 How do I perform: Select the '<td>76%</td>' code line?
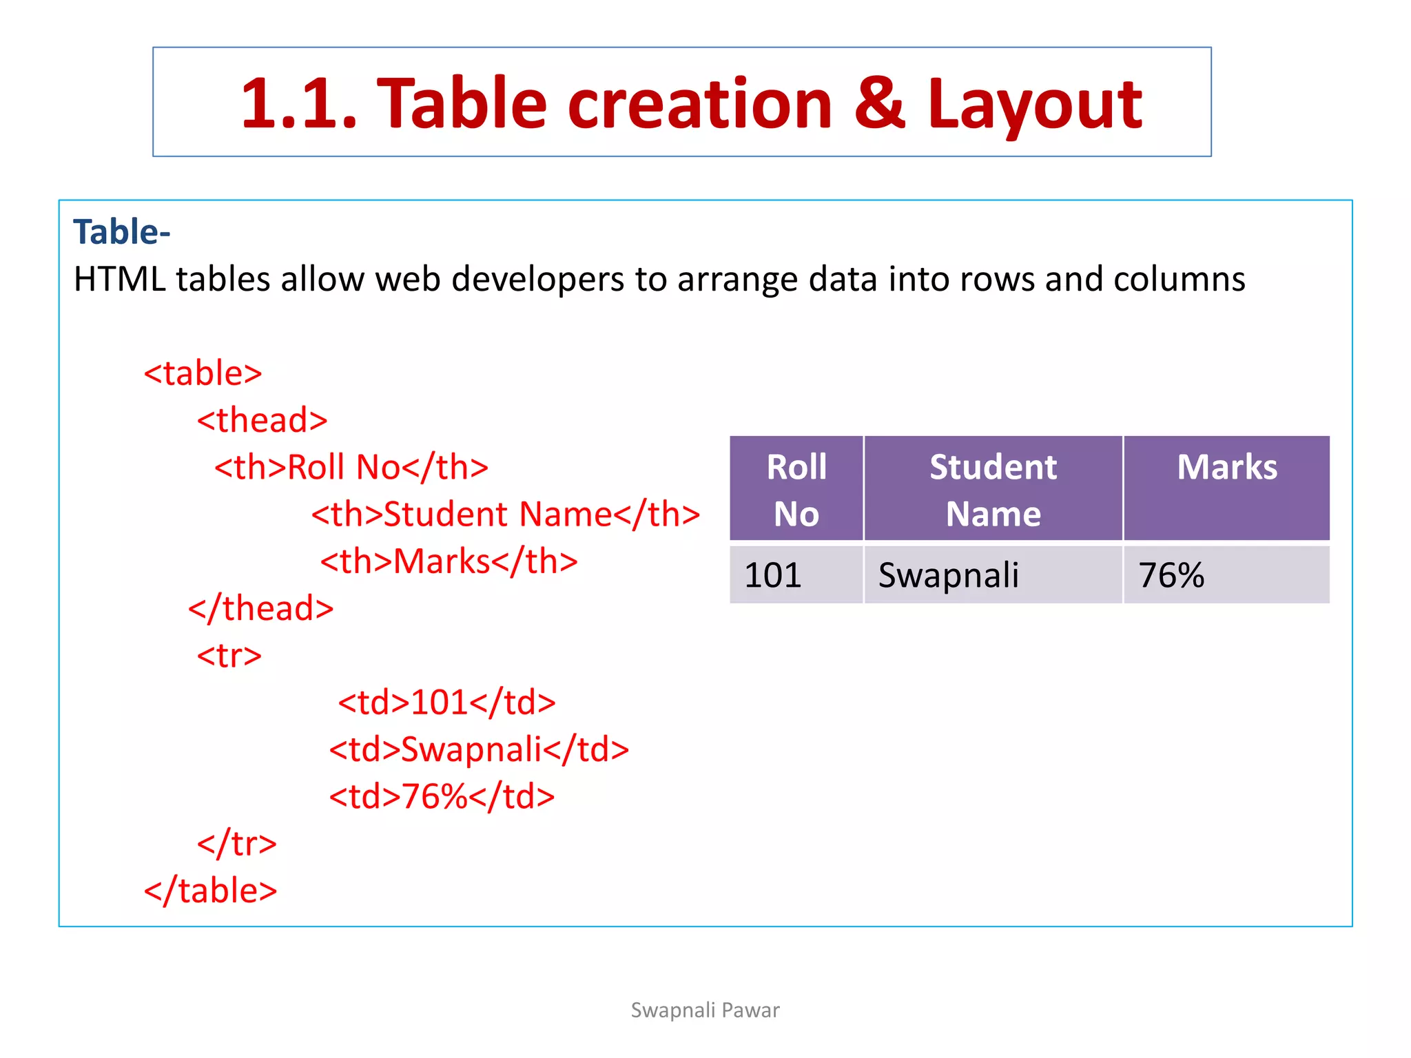tap(442, 796)
